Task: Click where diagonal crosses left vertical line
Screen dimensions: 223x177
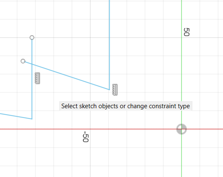Action: pos(32,64)
